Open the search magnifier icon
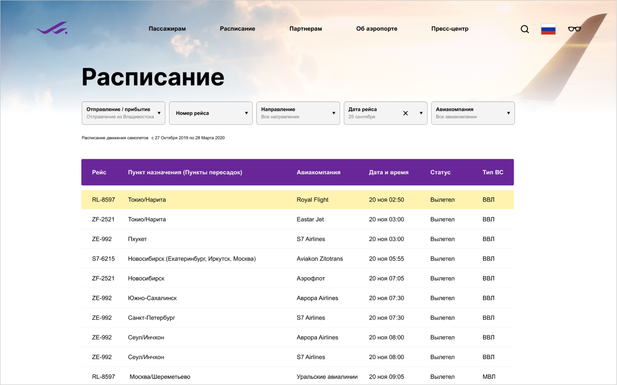Viewport: 617px width, 385px height. click(x=525, y=29)
